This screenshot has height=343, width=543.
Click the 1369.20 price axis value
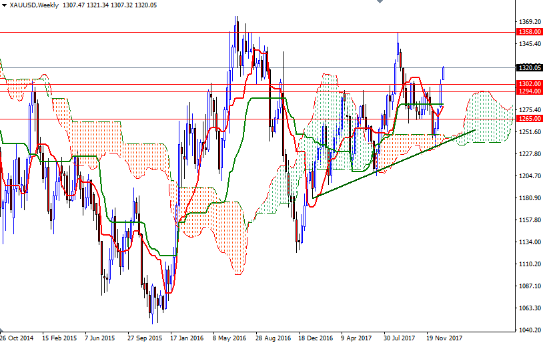(528, 21)
